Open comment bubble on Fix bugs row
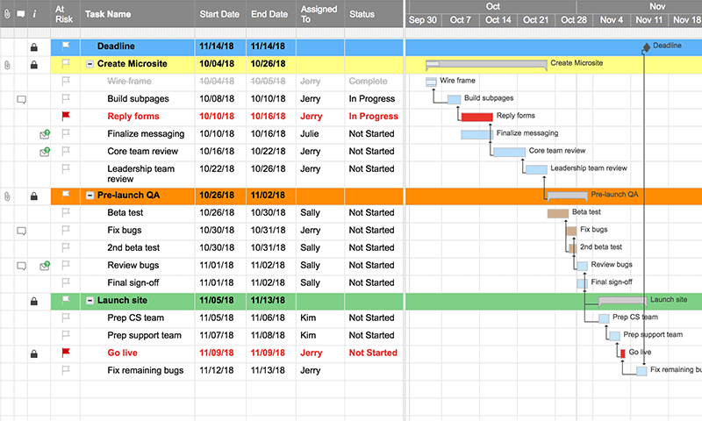 pyautogui.click(x=21, y=231)
